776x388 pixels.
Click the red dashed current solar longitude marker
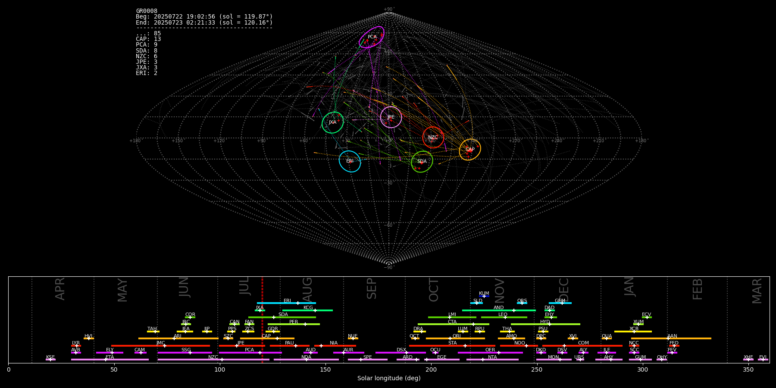[x=262, y=319]
